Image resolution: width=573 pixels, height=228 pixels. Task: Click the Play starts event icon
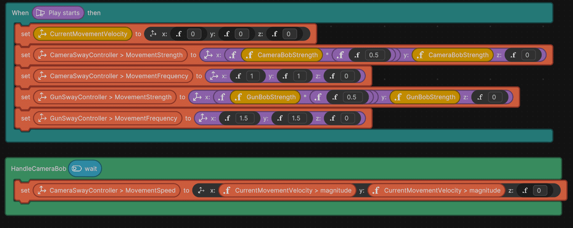tap(40, 13)
